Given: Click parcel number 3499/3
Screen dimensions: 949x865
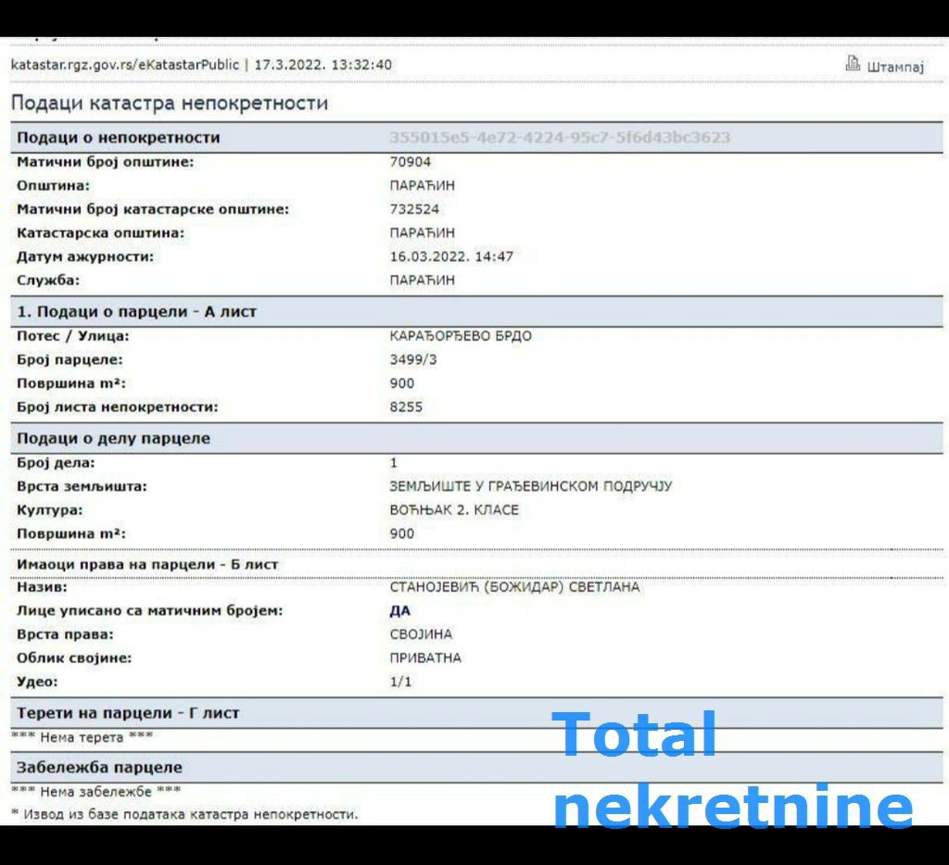Looking at the screenshot, I should click(x=412, y=359).
